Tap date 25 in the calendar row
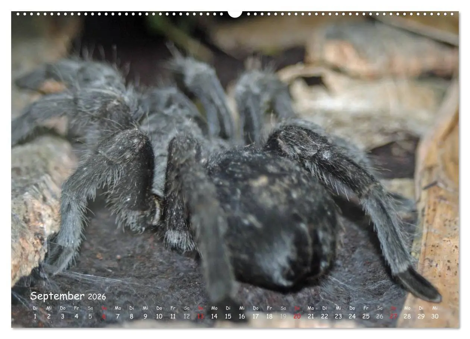 [366, 316]
